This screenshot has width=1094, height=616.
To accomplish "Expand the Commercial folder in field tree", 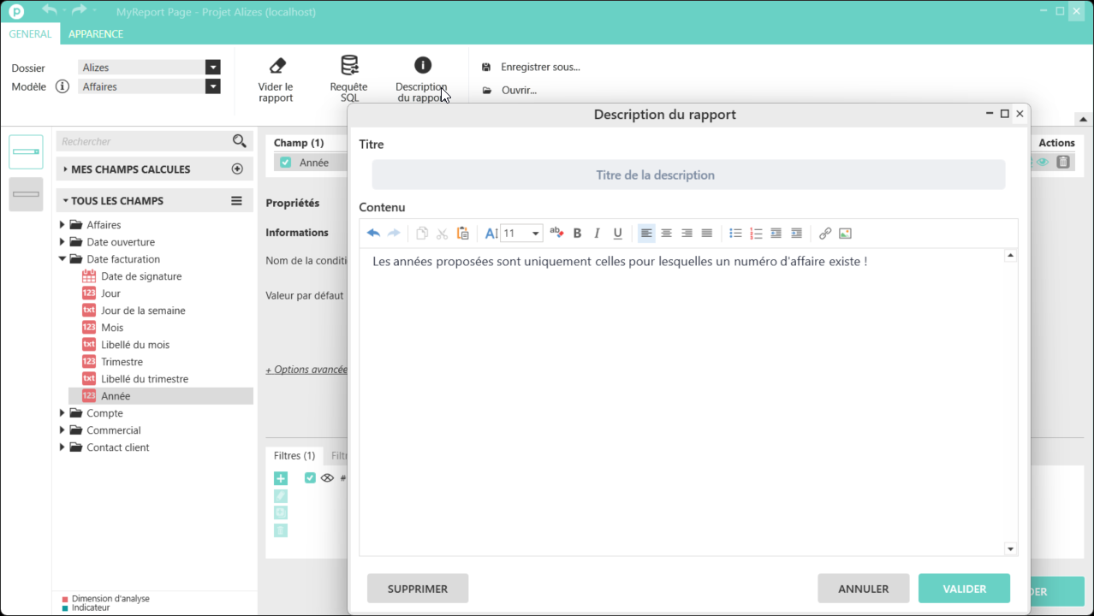I will tap(62, 430).
